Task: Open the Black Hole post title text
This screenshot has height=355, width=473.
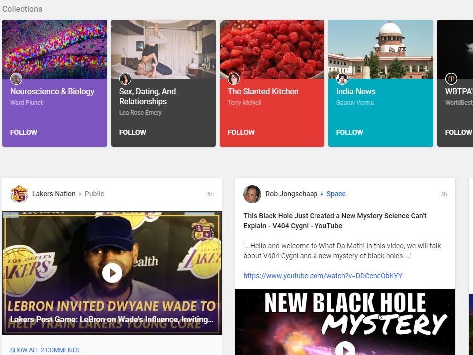Action: click(x=335, y=221)
